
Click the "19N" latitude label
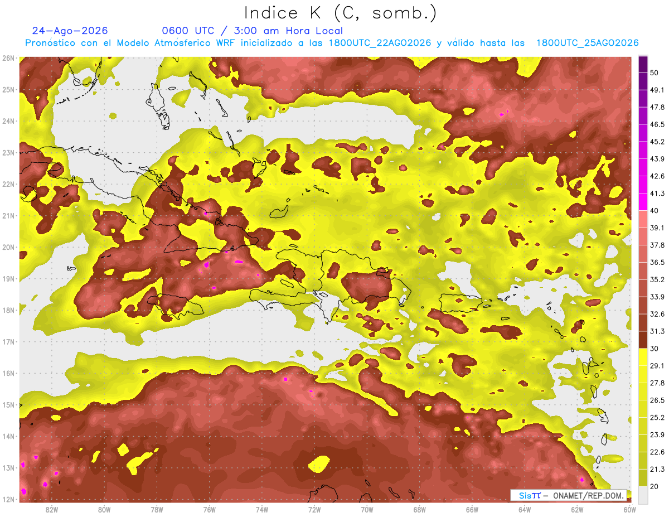point(9,279)
